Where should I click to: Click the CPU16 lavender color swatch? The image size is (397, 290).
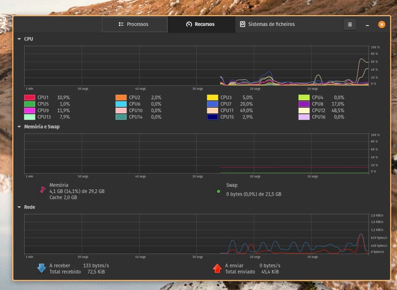pos(304,117)
